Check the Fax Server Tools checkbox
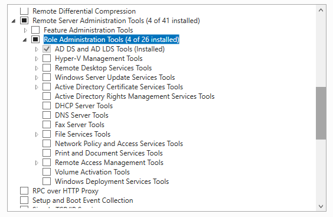The width and height of the screenshot is (333, 217). 47,125
